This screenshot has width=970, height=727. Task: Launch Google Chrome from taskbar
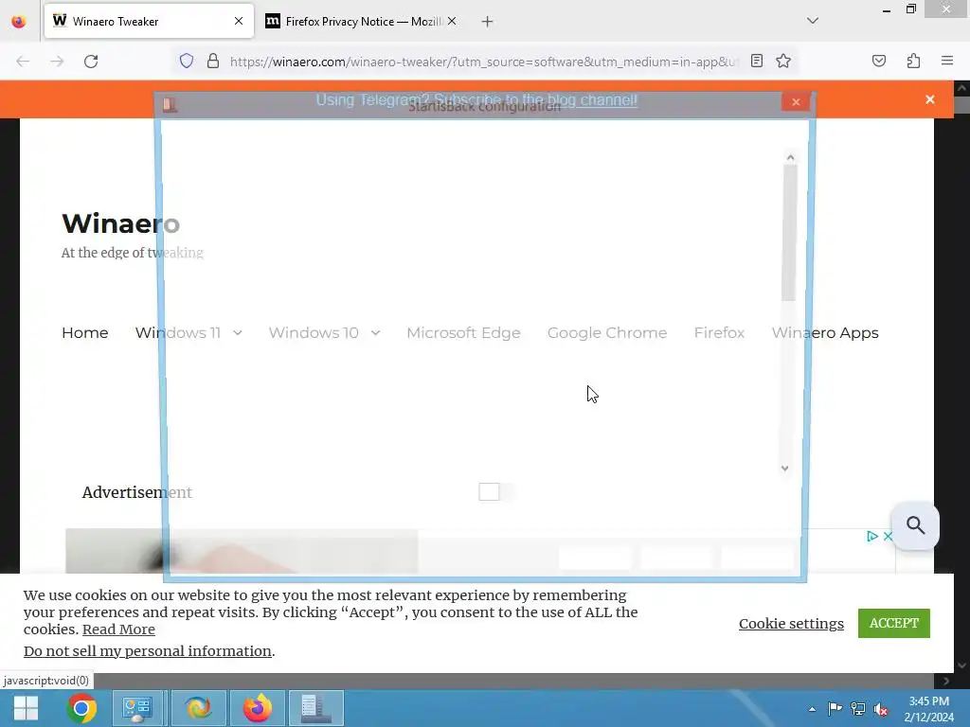pos(81,708)
